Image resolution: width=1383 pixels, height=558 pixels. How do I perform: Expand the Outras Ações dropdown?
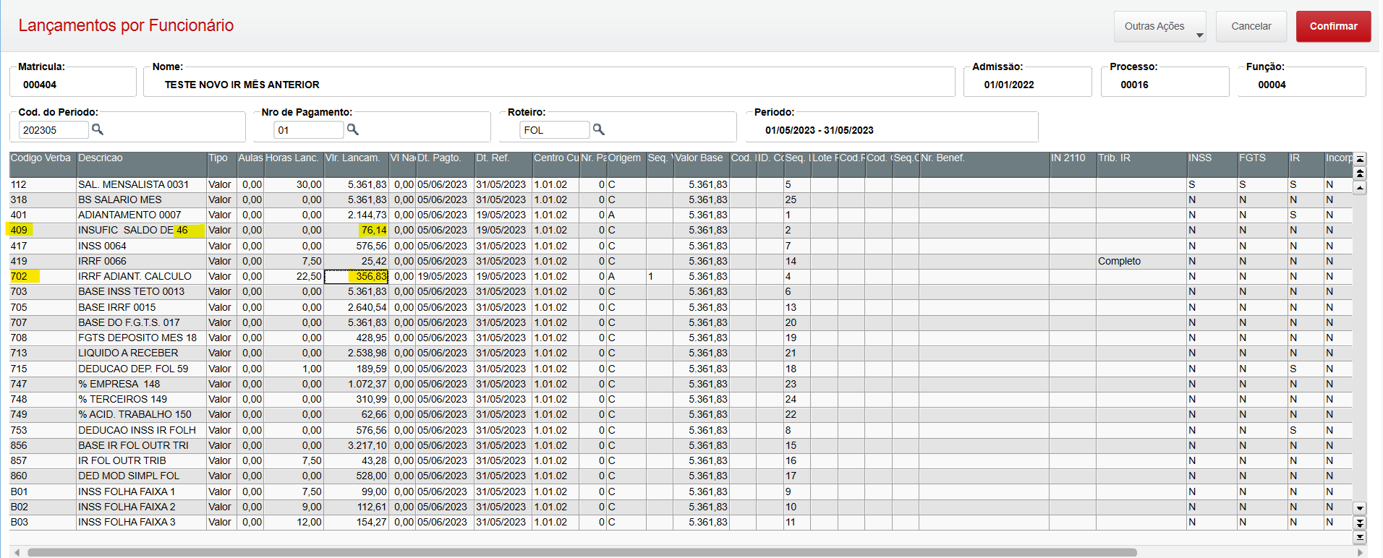[x=1160, y=27]
